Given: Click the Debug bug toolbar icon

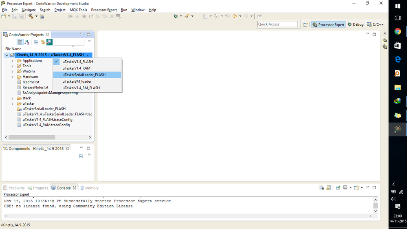Looking at the screenshot, I should click(176, 16).
